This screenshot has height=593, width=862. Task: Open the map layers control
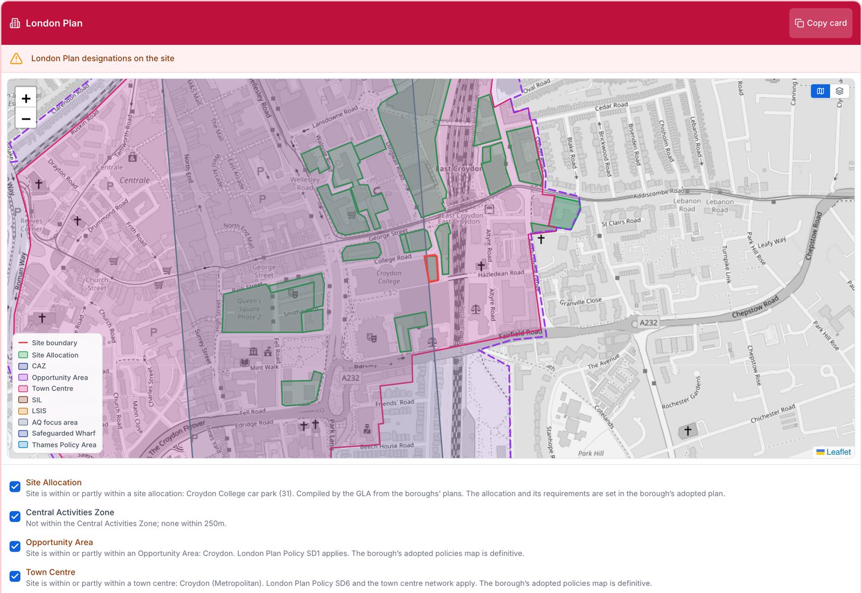[x=839, y=91]
